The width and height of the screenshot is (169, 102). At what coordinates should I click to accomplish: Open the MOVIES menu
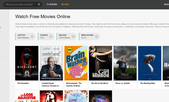click(x=65, y=4)
